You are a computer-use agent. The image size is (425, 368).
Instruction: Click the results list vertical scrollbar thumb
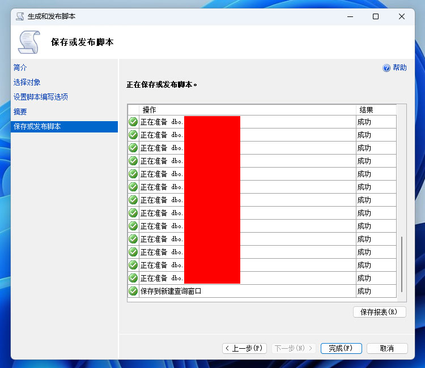[x=402, y=264]
